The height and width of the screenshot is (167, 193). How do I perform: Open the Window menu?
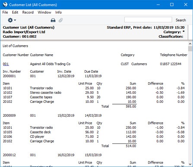click(44, 12)
